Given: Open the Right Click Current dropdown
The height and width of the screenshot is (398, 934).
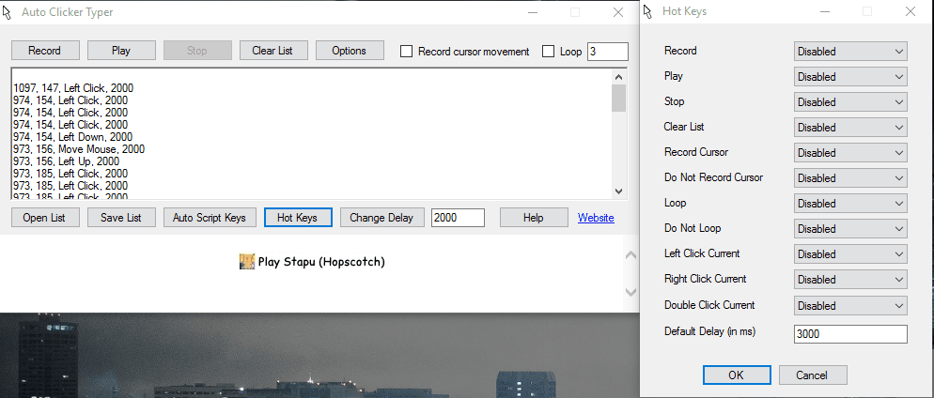Looking at the screenshot, I should click(x=850, y=279).
